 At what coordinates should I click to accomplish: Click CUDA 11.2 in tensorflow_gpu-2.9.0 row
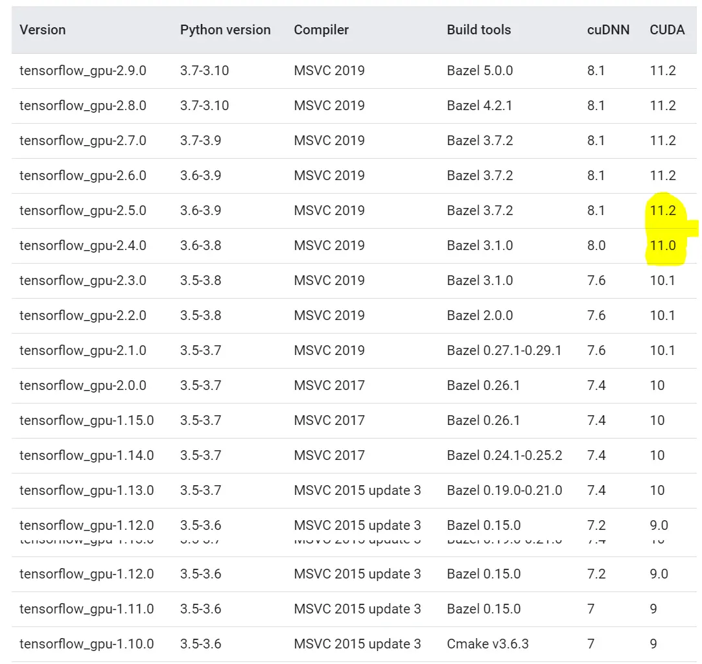[x=663, y=71]
